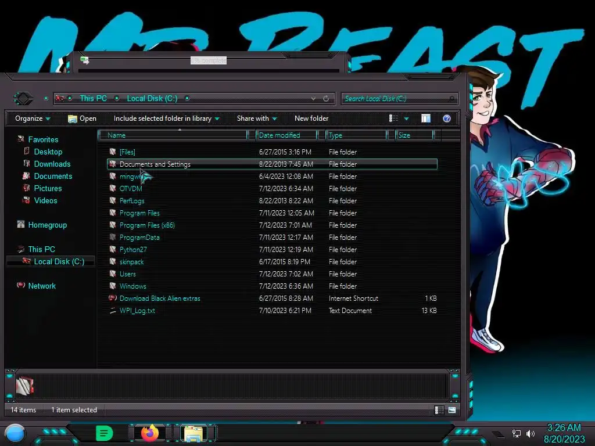Open the volume speaker tray icon

[x=530, y=433]
